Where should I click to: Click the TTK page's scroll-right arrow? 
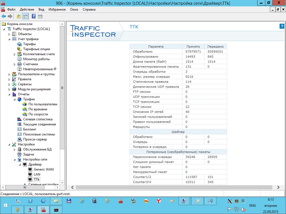[278, 187]
